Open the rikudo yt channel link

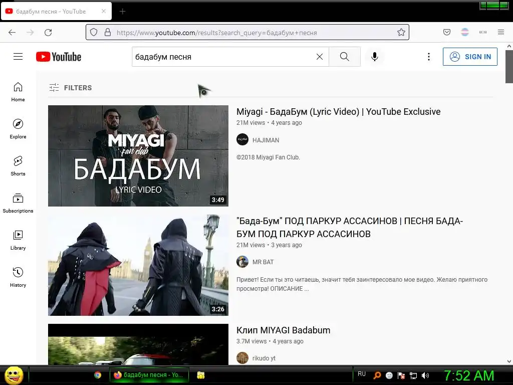point(264,358)
